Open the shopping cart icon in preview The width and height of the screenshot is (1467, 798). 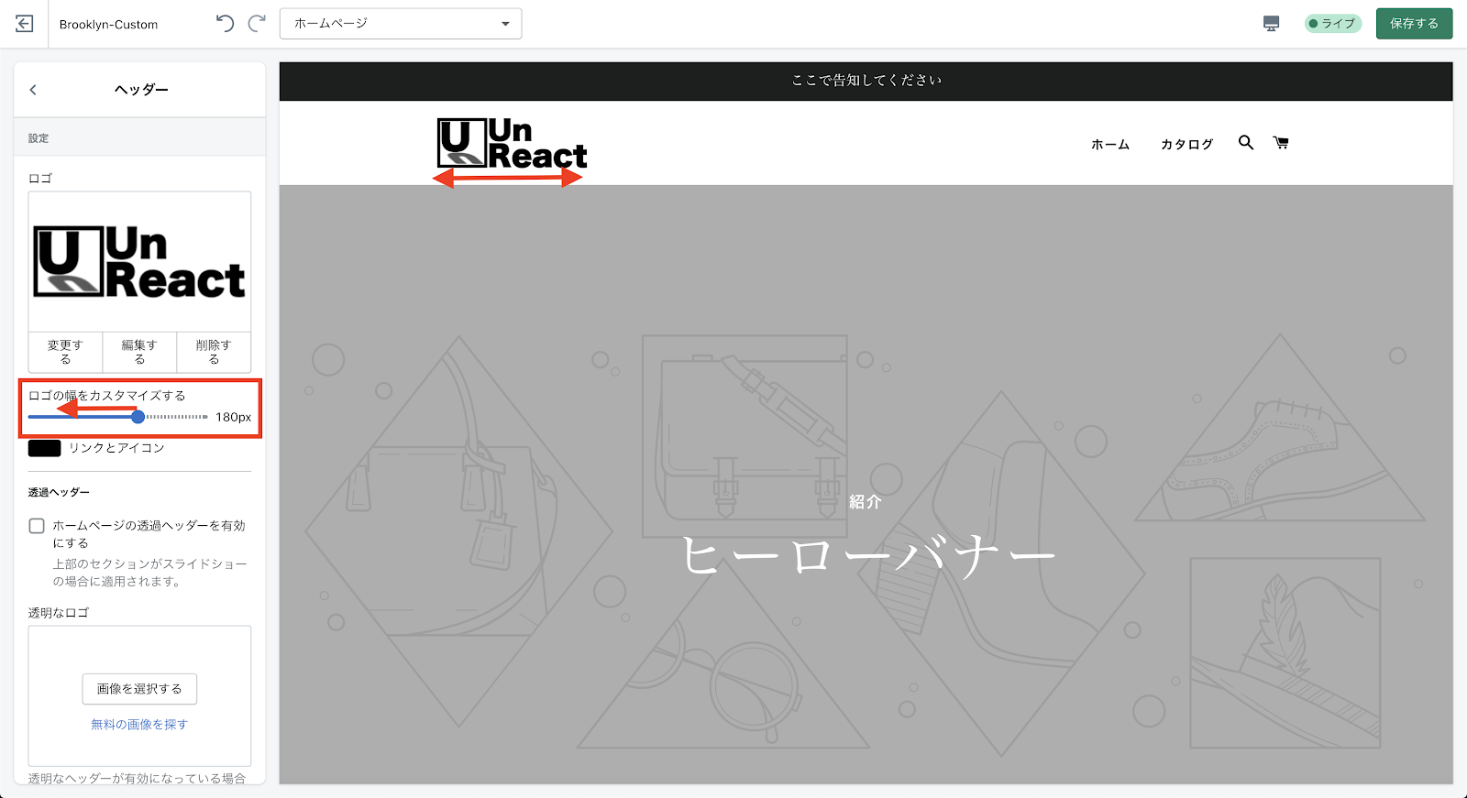(1281, 143)
